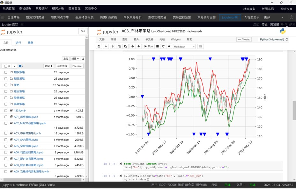Image resolution: width=296 pixels, height=189 pixels.
Task: Sort files with the 名字 sort control
Action: pyautogui.click(x=49, y=66)
